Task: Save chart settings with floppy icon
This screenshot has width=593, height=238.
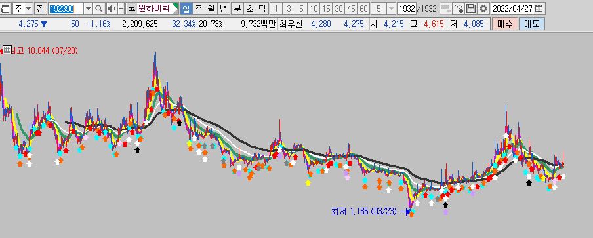Action: pyautogui.click(x=470, y=9)
